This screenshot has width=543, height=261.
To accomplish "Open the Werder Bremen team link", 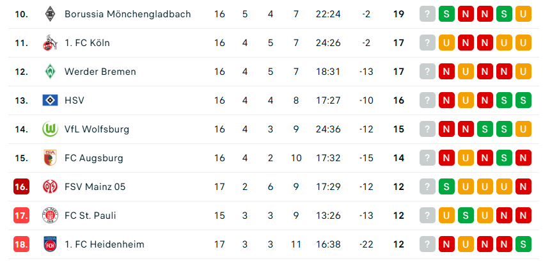I will pyautogui.click(x=100, y=72).
